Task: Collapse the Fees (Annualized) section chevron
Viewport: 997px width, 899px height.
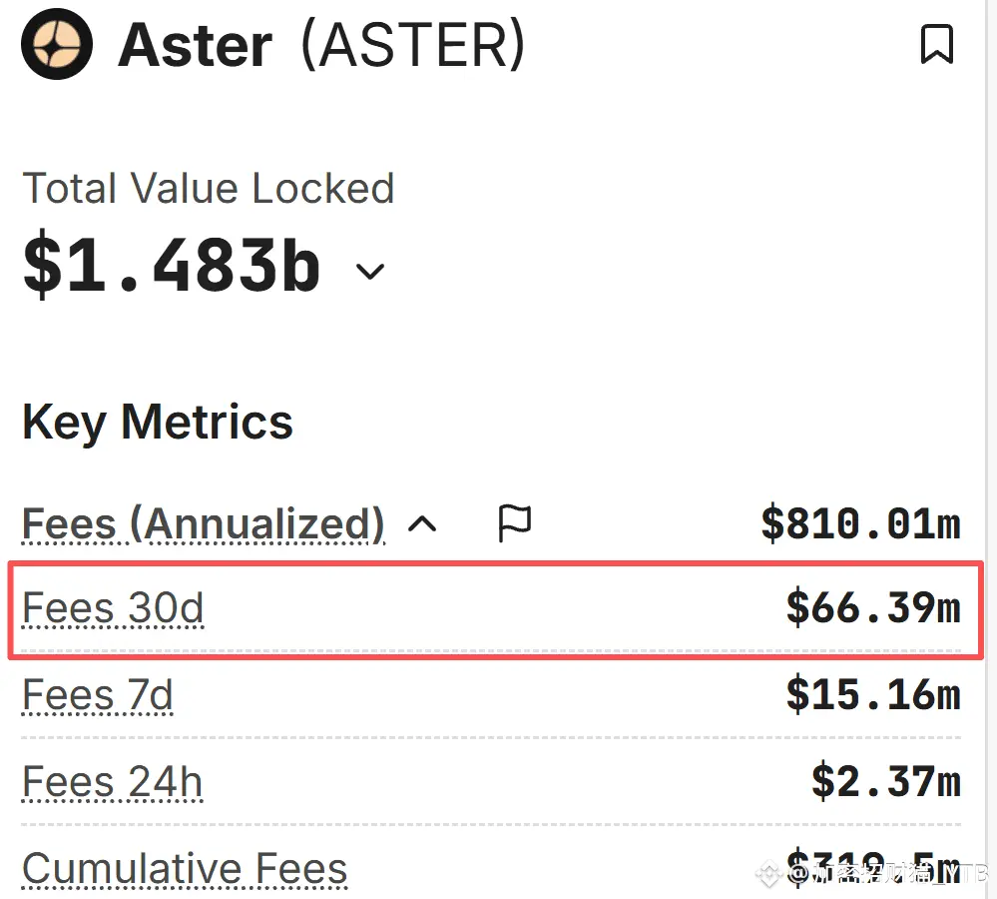Action: tap(423, 523)
